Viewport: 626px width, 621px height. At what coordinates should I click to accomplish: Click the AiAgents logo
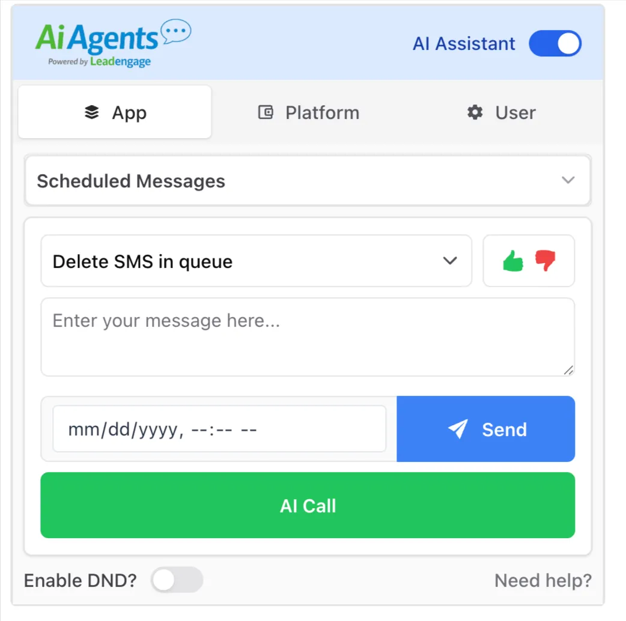click(x=113, y=43)
